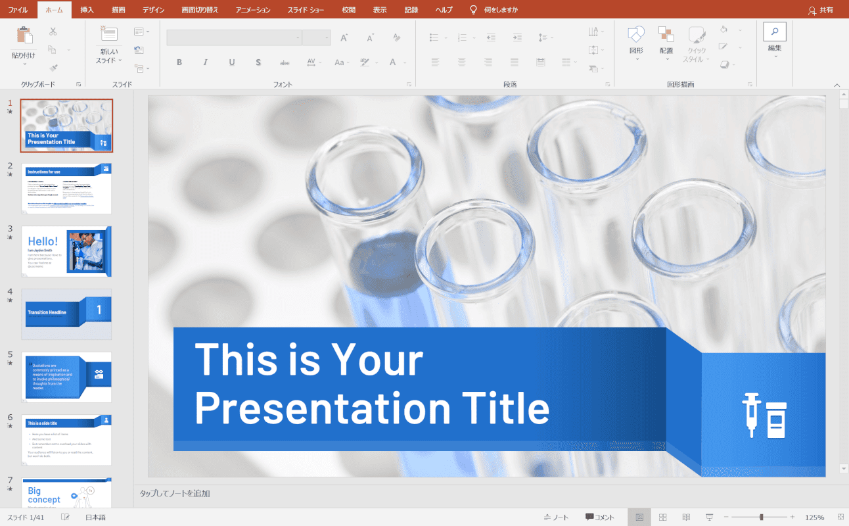Viewport: 849px width, 526px height.
Task: Switch to the アニメーション (Animations) tab
Action: tap(253, 10)
